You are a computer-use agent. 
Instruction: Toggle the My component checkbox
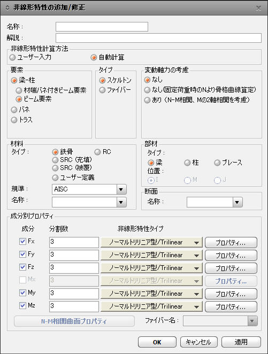point(22,293)
